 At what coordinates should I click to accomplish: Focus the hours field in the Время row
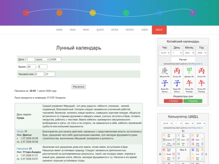coord(31,67)
